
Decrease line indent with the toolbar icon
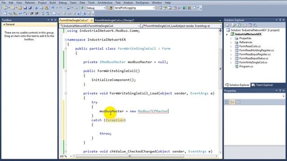32,13
